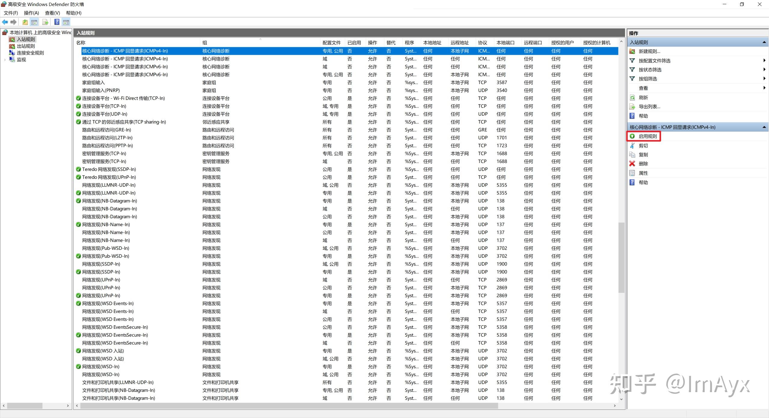Click 刷新 in the actions pane
The width and height of the screenshot is (769, 418).
(643, 97)
